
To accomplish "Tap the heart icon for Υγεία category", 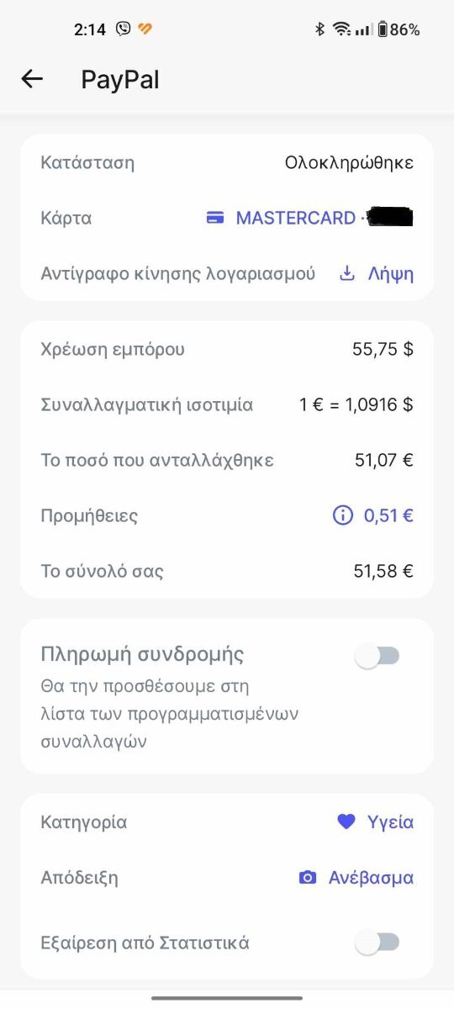I will pyautogui.click(x=346, y=822).
